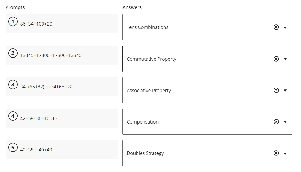The width and height of the screenshot is (301, 172).
Task: Click prompt 42+38 = 40+40
Action: 36,150
